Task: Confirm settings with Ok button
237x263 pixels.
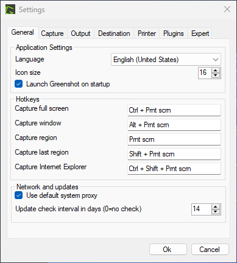Action: point(168,250)
